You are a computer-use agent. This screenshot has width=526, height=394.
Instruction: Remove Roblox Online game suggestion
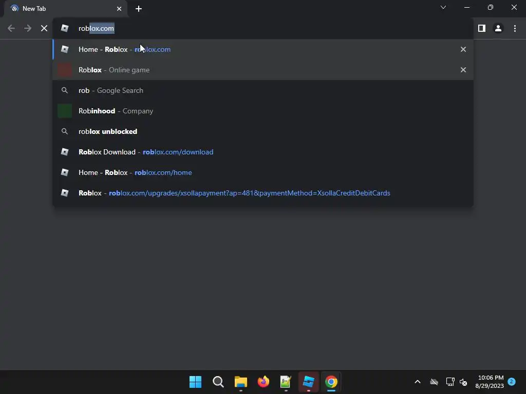(463, 70)
